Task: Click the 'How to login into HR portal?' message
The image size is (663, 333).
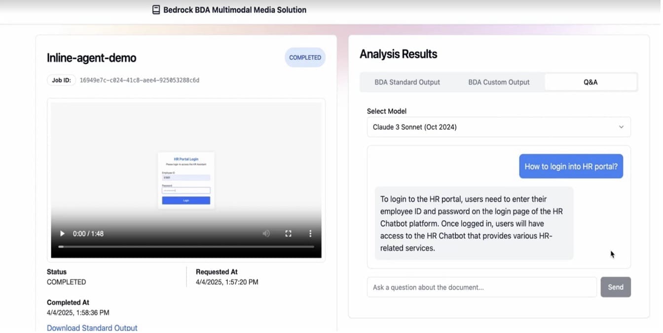Action: [x=571, y=167]
